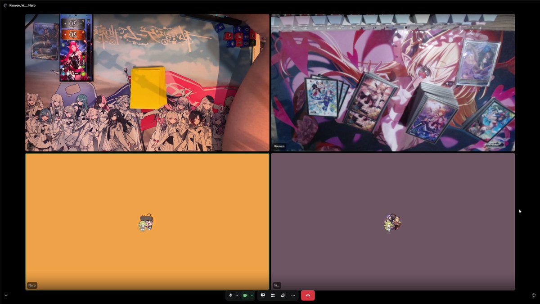Exit full screen using bottom-right icon
Screen dimensions: 540x304
click(x=534, y=295)
